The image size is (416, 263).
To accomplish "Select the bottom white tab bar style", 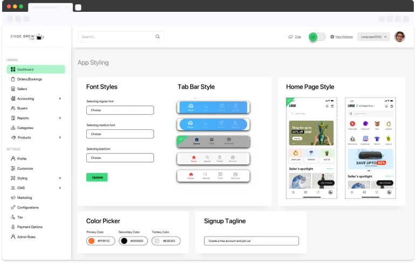I will click(213, 176).
